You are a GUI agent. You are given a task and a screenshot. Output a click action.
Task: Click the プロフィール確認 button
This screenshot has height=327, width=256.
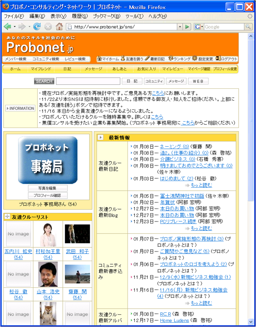[48, 195]
